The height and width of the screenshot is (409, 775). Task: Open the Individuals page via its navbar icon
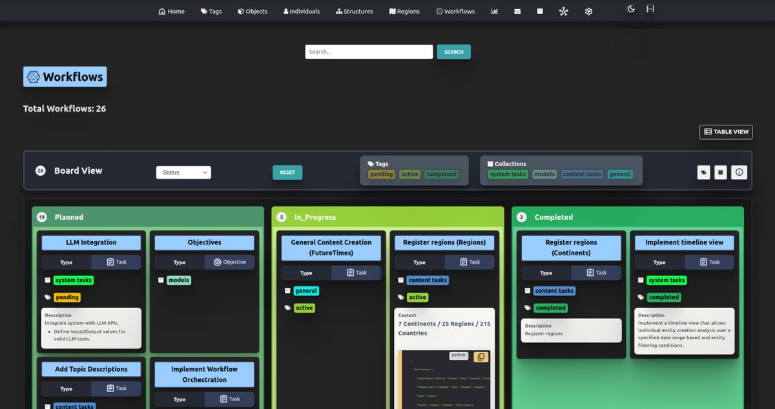[301, 11]
